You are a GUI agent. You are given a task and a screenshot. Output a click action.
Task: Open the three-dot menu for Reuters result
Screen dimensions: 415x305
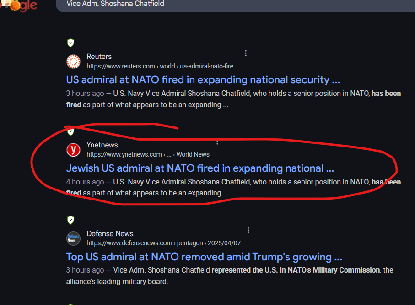(x=246, y=53)
